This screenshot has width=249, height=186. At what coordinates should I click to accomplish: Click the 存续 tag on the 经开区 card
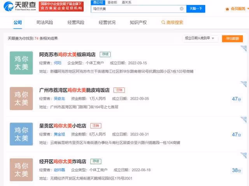click(x=96, y=161)
